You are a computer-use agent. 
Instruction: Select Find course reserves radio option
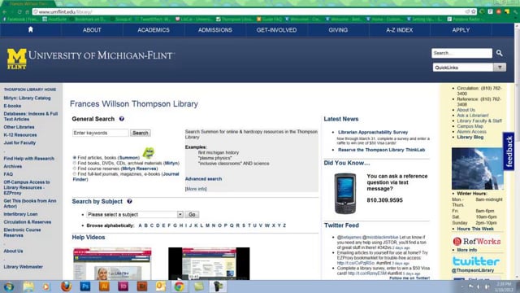pyautogui.click(x=75, y=168)
